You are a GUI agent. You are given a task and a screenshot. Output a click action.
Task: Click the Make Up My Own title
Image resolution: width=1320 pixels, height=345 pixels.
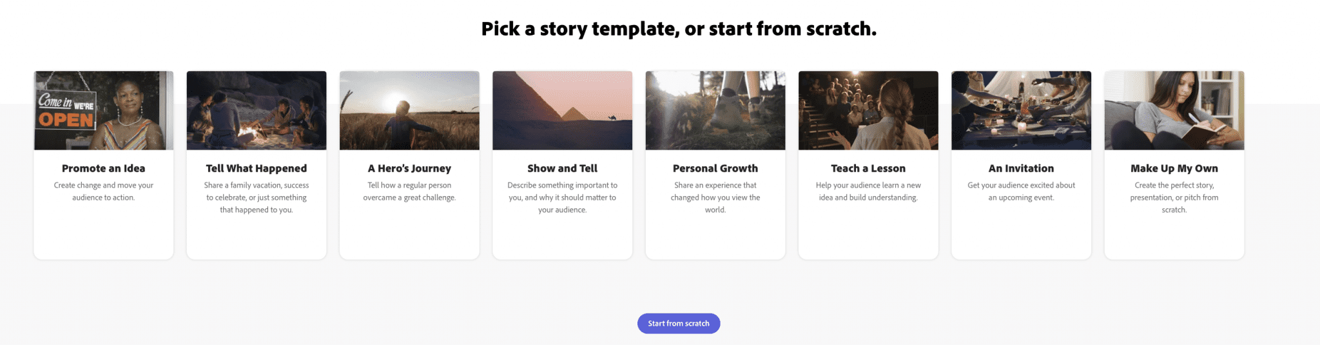point(1174,168)
